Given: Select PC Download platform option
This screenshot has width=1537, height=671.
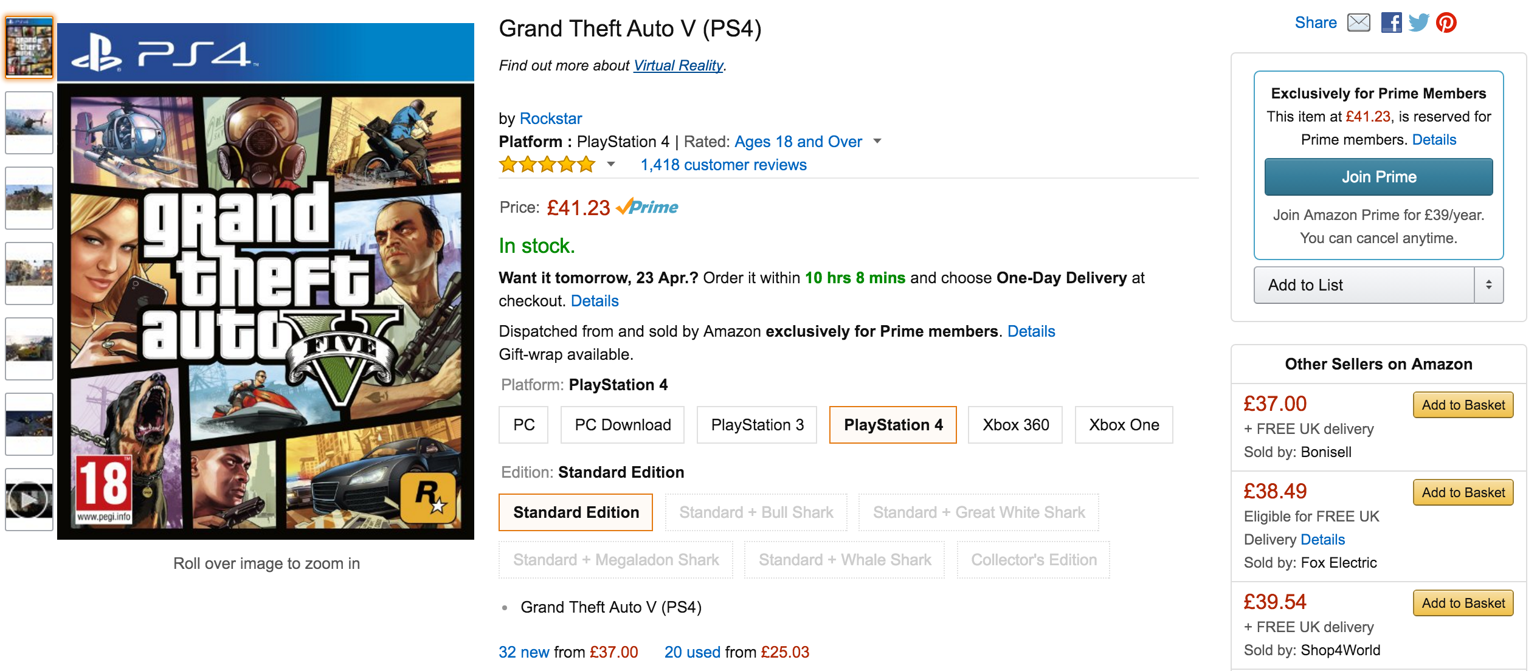Looking at the screenshot, I should pyautogui.click(x=623, y=425).
